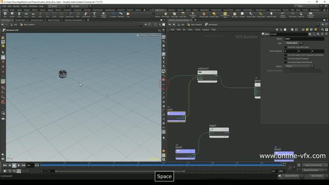Open network editor Tools menu
329x185 pixels.
197,30
